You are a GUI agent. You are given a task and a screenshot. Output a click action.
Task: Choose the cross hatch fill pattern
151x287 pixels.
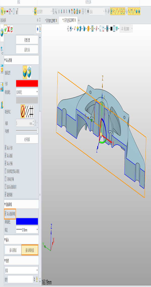pos(31,111)
